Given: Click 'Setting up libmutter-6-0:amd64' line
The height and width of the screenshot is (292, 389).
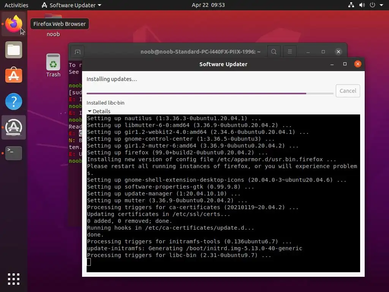Looking at the screenshot, I should pos(189,125).
